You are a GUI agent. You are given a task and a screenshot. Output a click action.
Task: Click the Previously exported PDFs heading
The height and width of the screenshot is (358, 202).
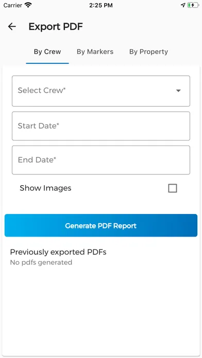pos(58,252)
